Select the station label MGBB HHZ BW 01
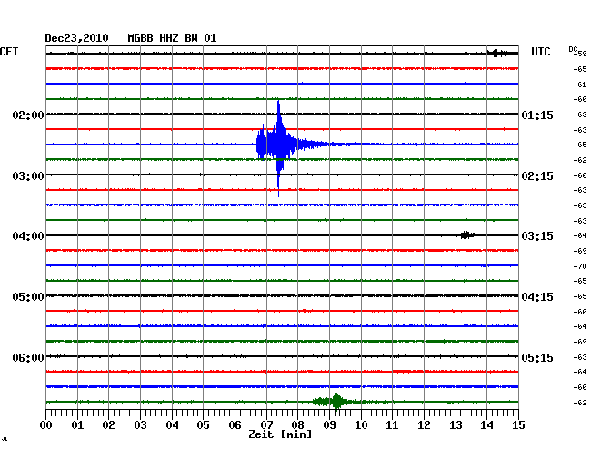This screenshot has width=591, height=449. point(172,38)
